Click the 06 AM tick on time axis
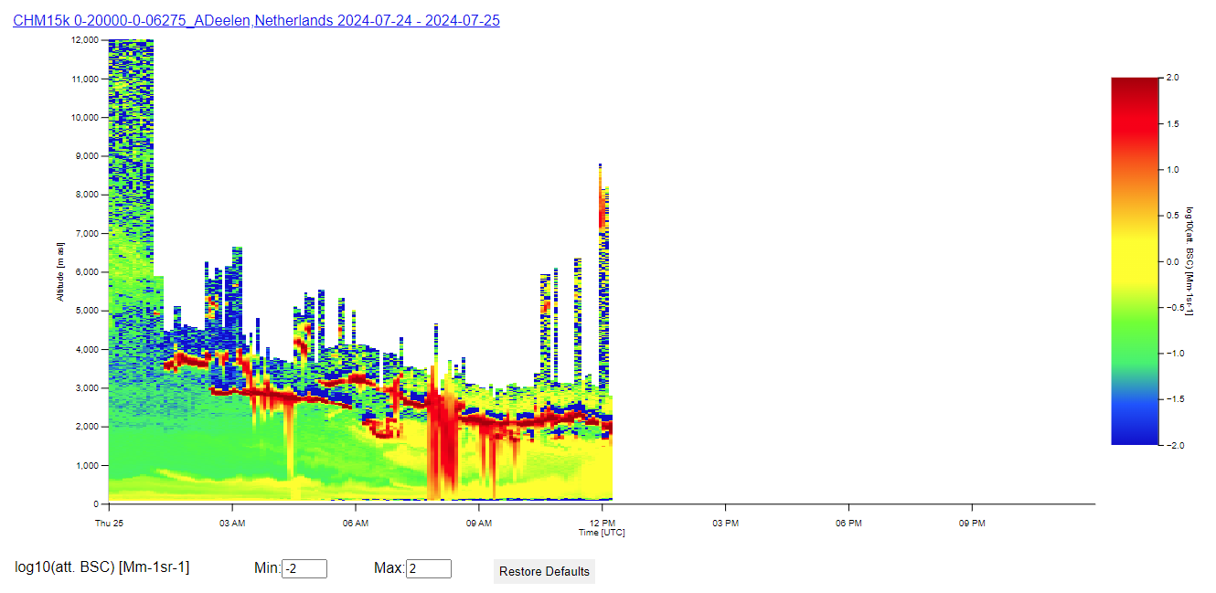The width and height of the screenshot is (1216, 593). [356, 524]
